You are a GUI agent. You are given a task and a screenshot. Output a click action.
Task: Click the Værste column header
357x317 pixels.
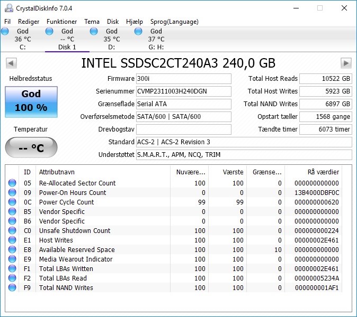227,172
